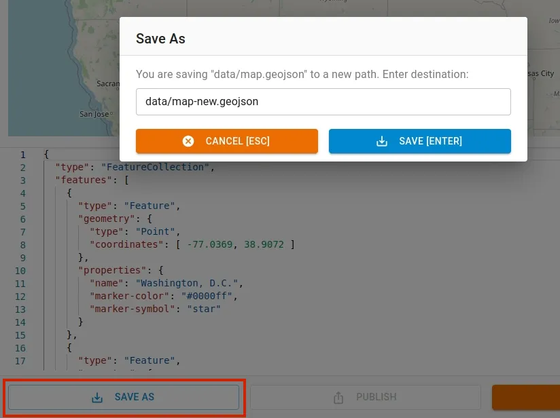The width and height of the screenshot is (560, 418).
Task: Click the Save As download icon at bottom
Action: (97, 398)
